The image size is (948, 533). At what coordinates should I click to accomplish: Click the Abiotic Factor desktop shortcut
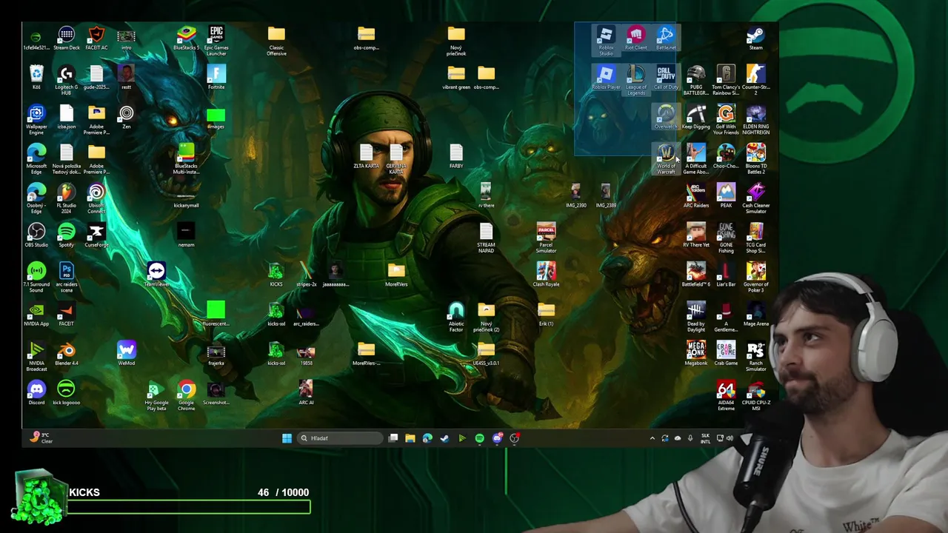click(456, 318)
